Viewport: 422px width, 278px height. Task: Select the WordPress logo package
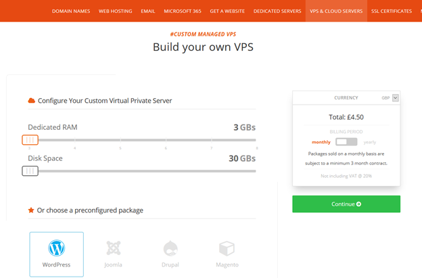pyautogui.click(x=57, y=248)
